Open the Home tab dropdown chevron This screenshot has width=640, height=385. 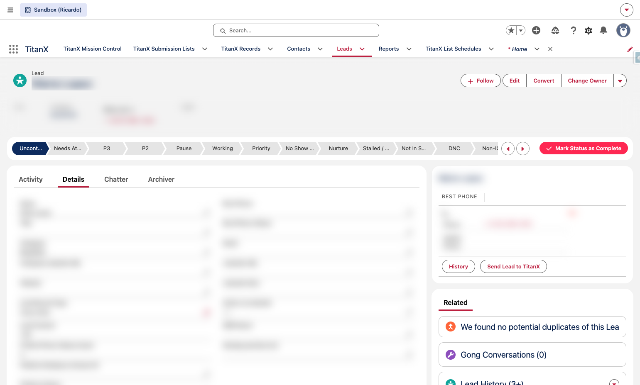pos(537,49)
